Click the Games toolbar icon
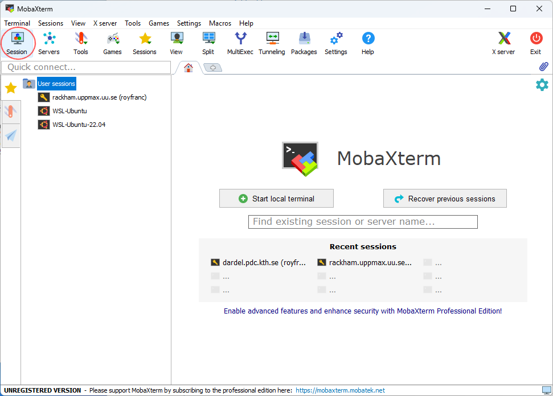553x396 pixels. coord(113,43)
